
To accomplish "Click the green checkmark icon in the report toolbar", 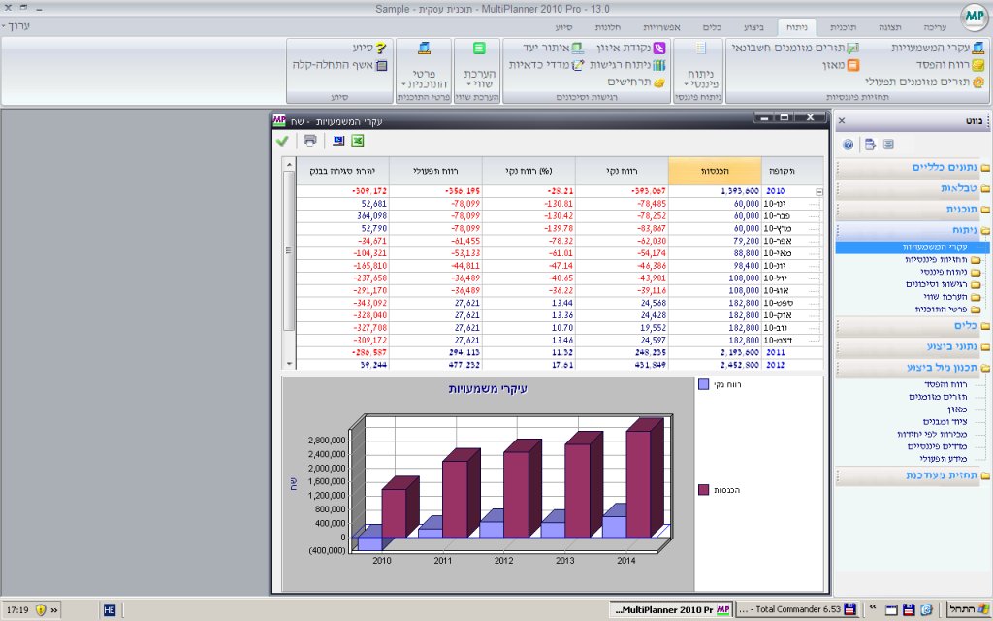I will click(x=282, y=141).
